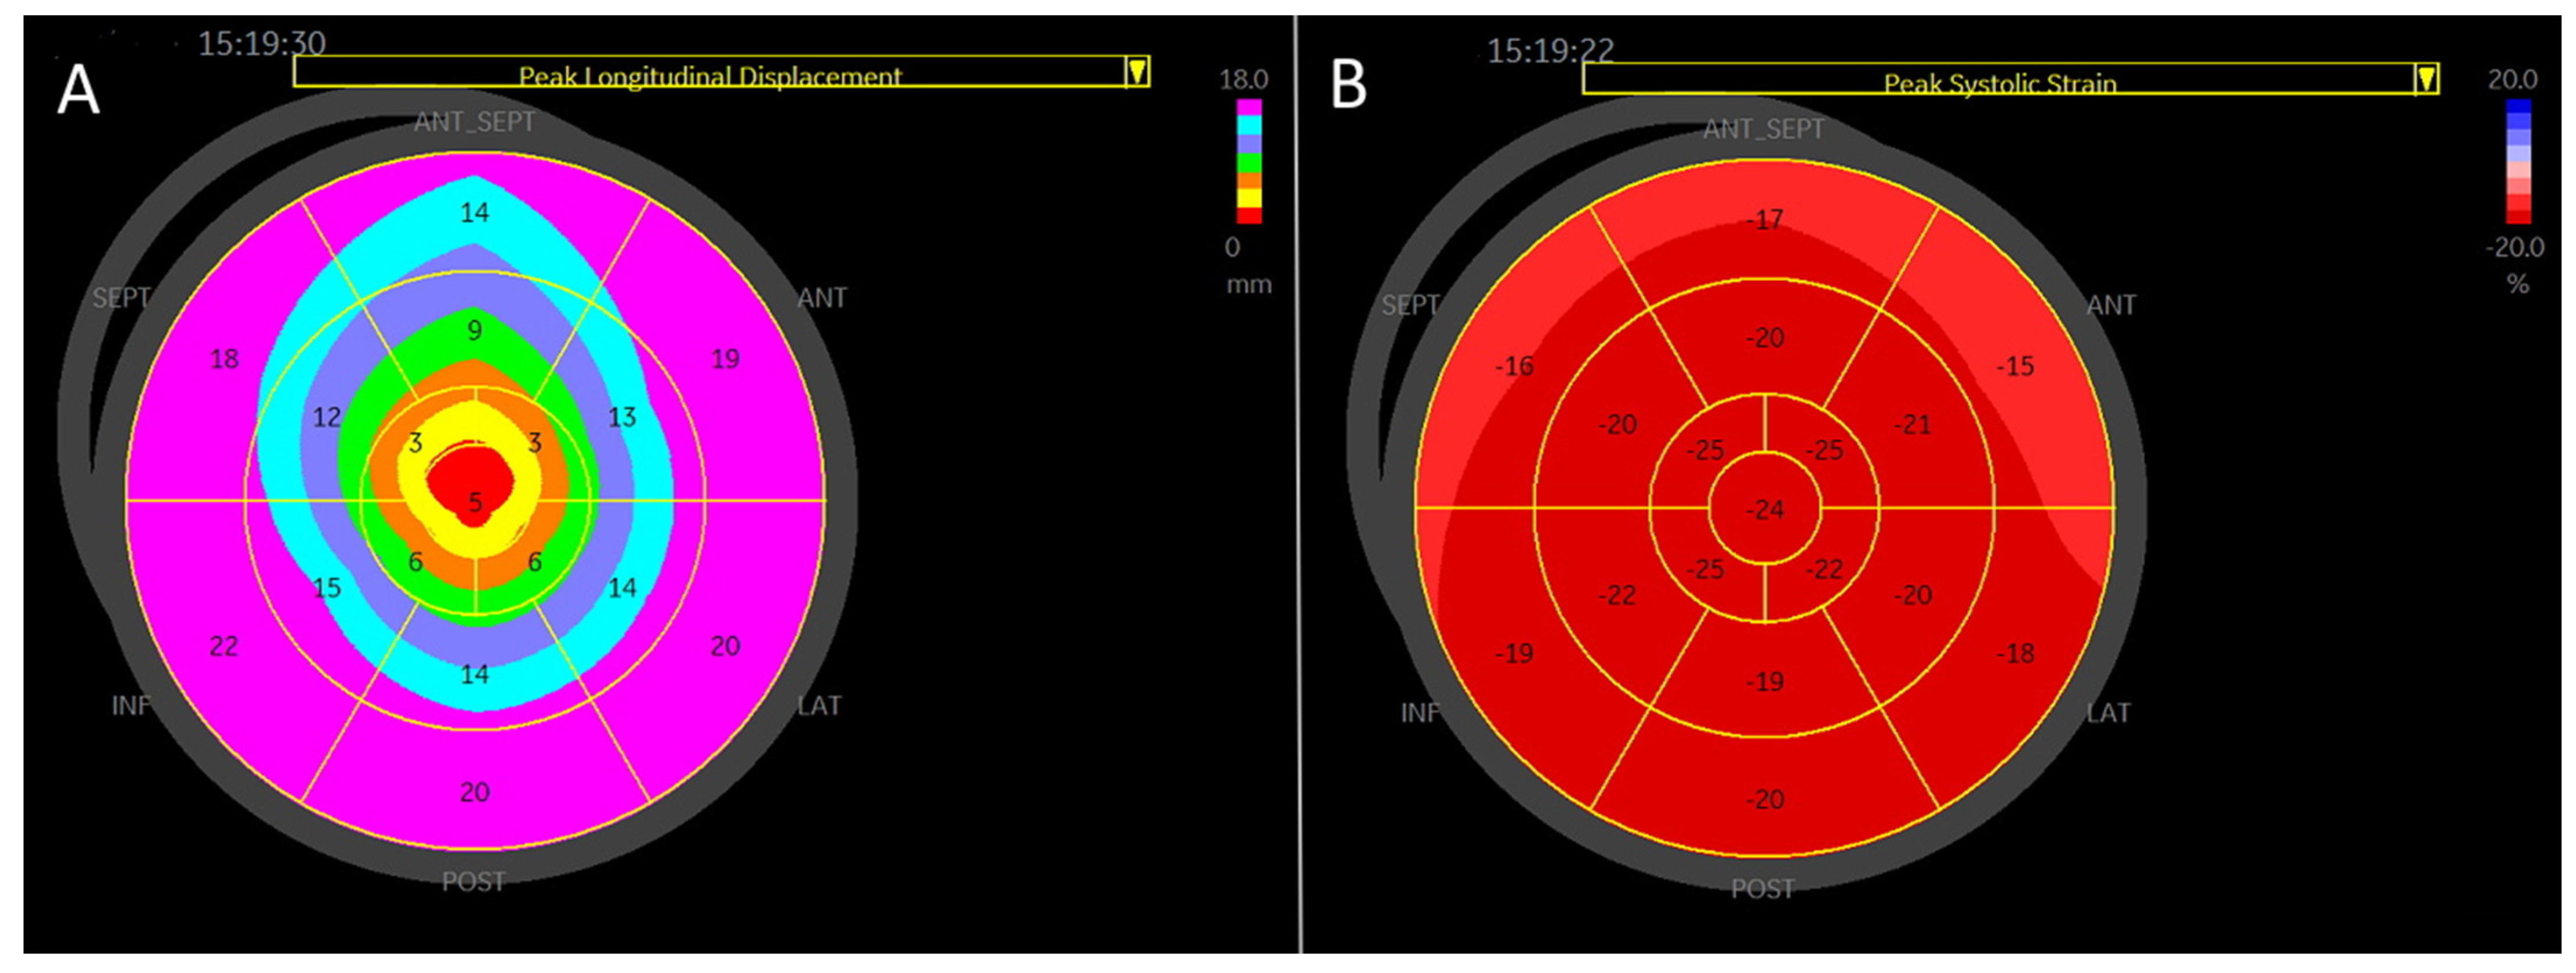The height and width of the screenshot is (973, 2576).
Task: Click the green mid segment labeled 9
Action: (x=475, y=330)
